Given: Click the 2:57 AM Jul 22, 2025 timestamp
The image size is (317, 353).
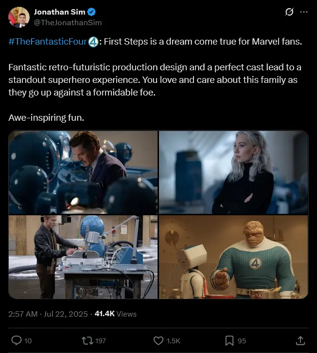Looking at the screenshot, I should coord(48,314).
